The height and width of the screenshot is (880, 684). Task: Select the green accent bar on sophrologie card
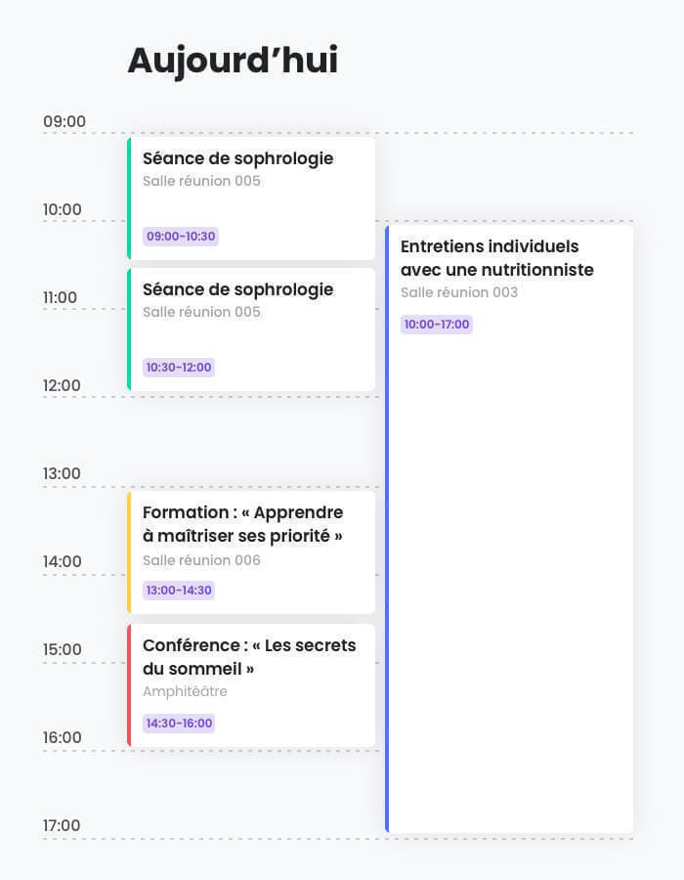[128, 196]
